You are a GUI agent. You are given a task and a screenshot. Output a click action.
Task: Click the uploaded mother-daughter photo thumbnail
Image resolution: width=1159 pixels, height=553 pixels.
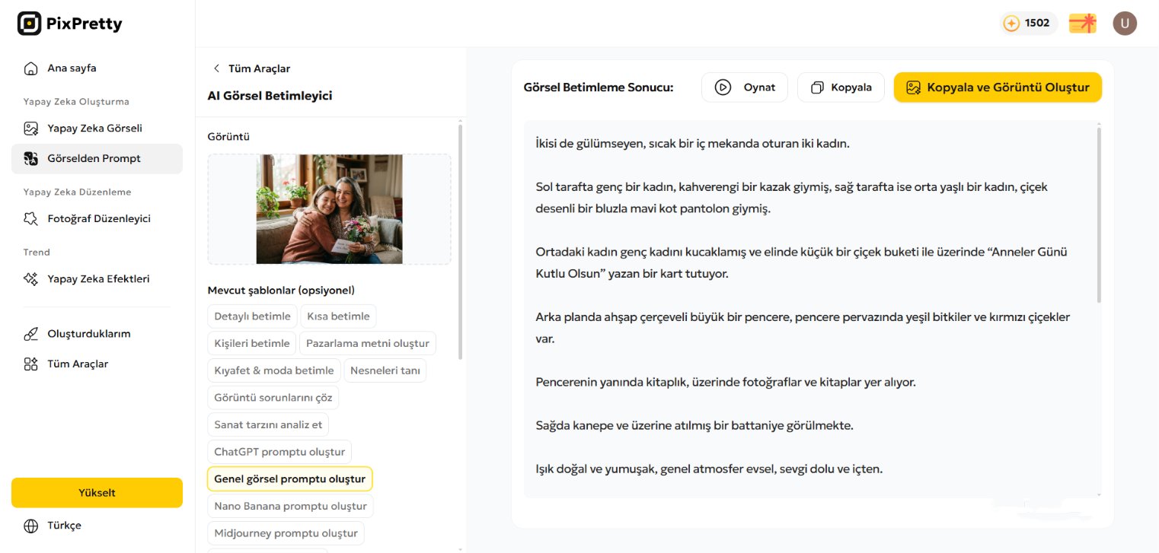coord(329,209)
